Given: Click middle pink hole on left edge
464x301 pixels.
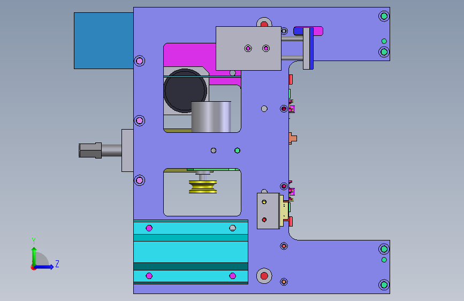Looking at the screenshot, I should coord(139,121).
